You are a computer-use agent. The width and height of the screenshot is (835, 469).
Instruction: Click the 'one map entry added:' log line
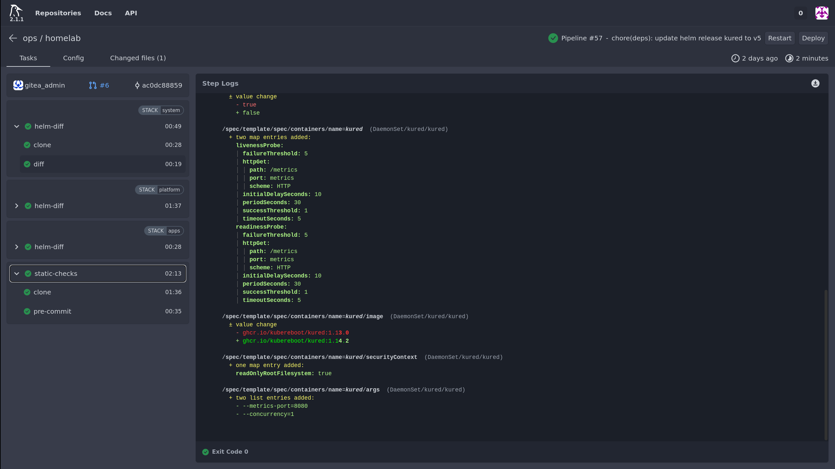266,365
